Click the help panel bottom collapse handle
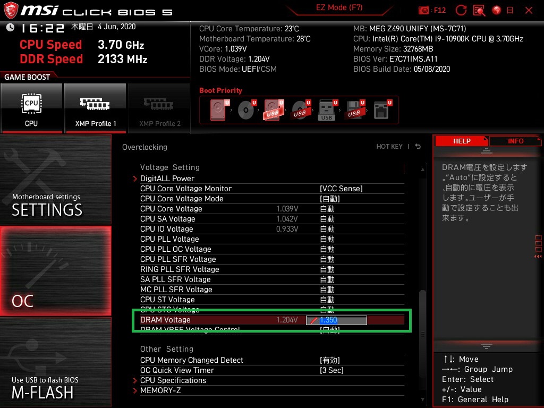 pos(486,346)
